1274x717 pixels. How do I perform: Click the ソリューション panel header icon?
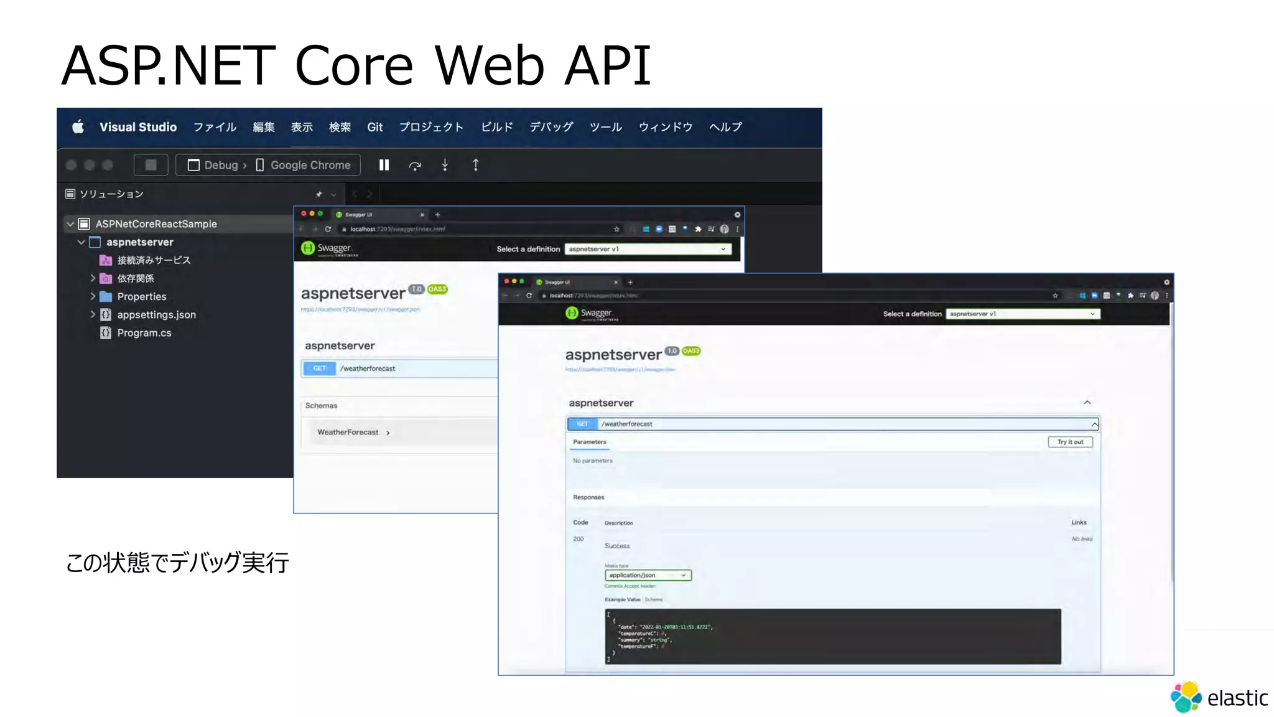pyautogui.click(x=70, y=194)
